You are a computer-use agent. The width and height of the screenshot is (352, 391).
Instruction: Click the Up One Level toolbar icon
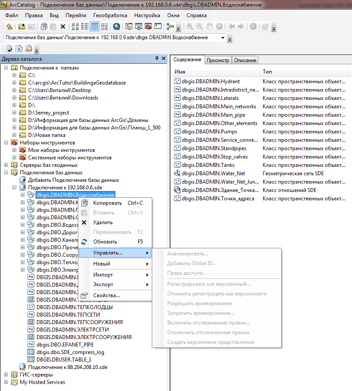click(9, 26)
